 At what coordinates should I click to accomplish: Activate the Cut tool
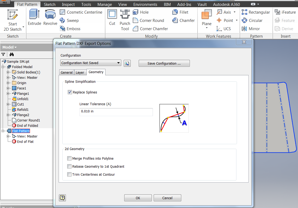click(112, 17)
